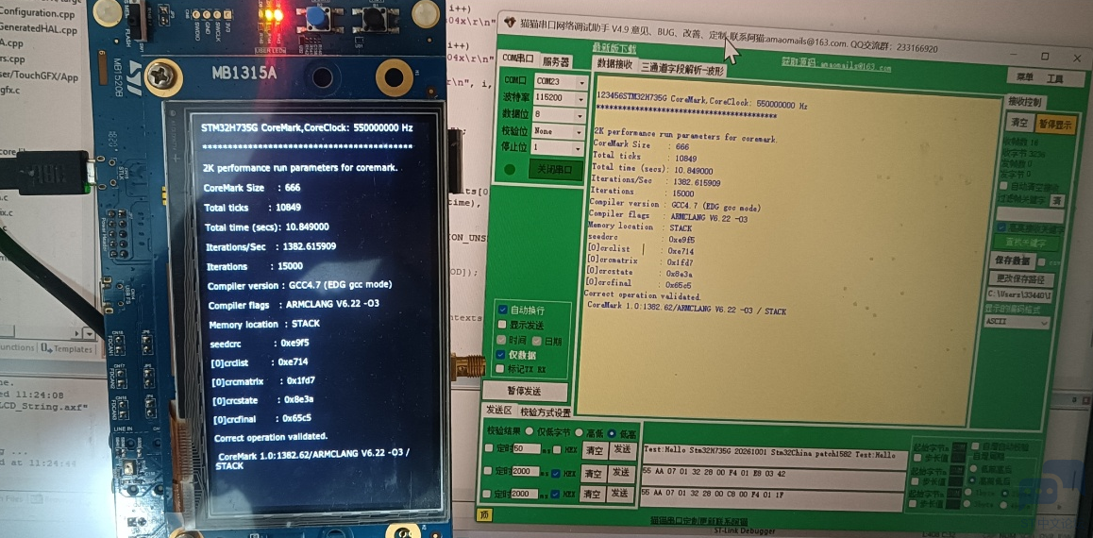Open the 三通道字段解析-波形 tab
Image resolution: width=1093 pixels, height=538 pixels.
pyautogui.click(x=682, y=70)
